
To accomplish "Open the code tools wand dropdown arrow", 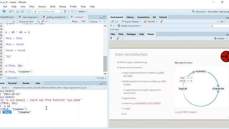I will click(x=46, y=21).
